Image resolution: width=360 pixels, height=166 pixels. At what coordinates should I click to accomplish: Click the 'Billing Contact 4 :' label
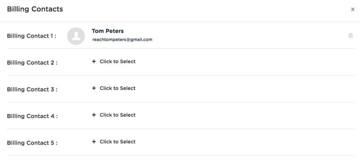coord(32,116)
